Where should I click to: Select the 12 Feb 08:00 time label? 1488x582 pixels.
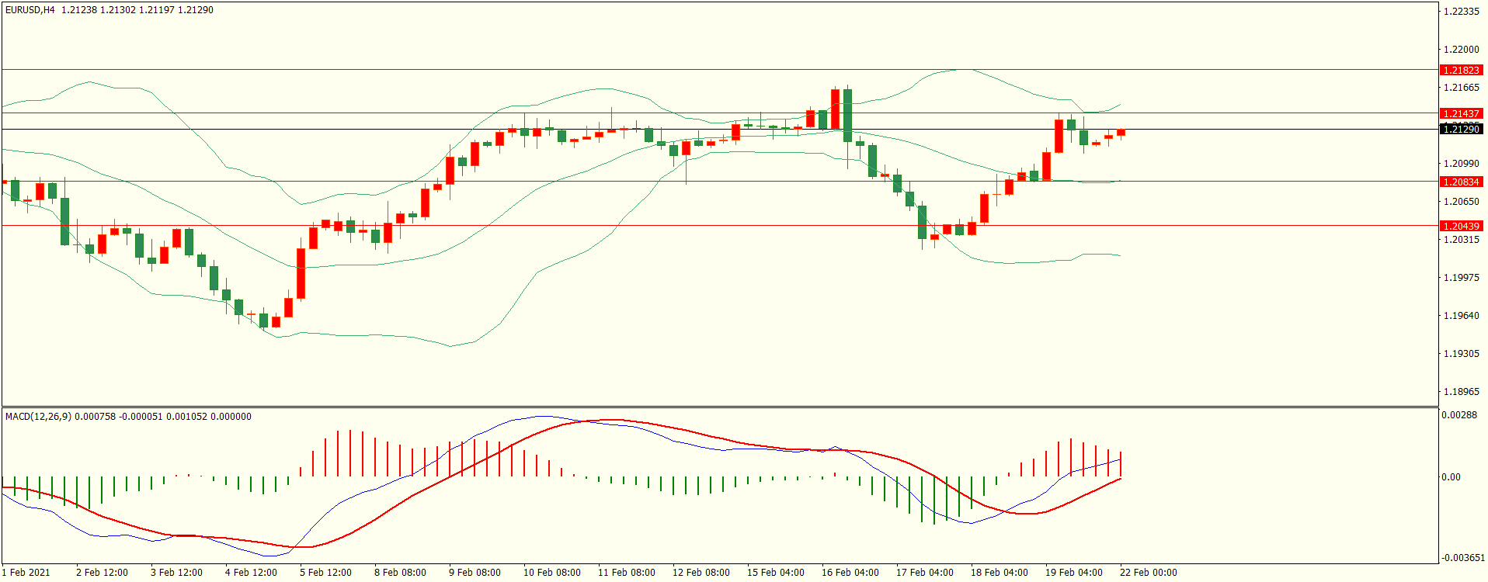701,573
